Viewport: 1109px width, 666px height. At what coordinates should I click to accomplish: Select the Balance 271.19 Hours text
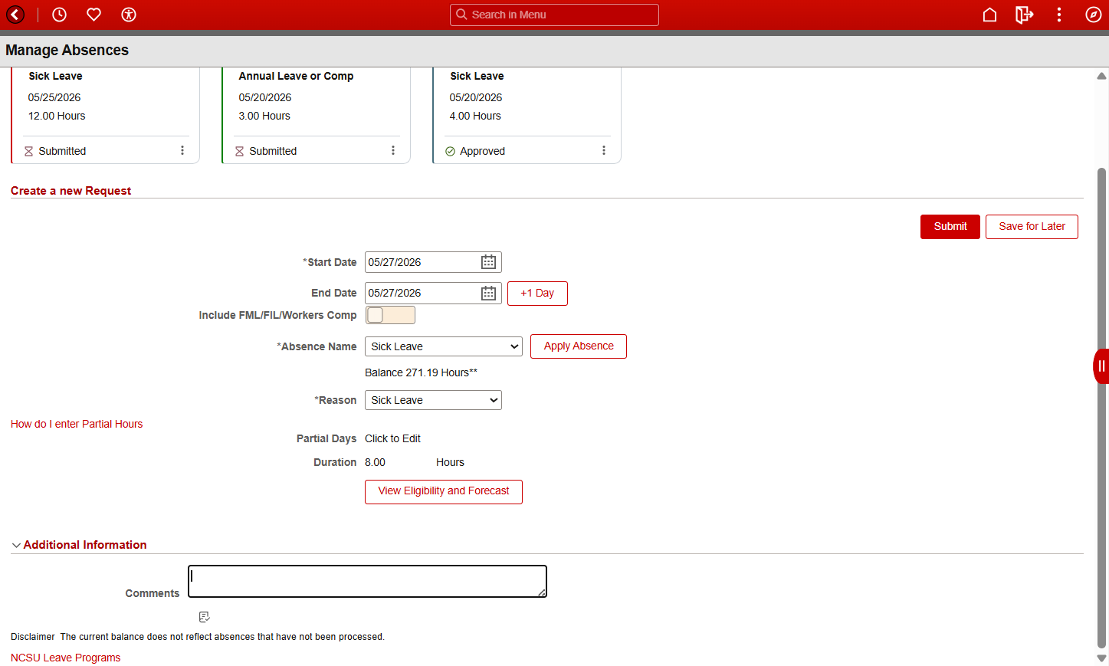(421, 372)
